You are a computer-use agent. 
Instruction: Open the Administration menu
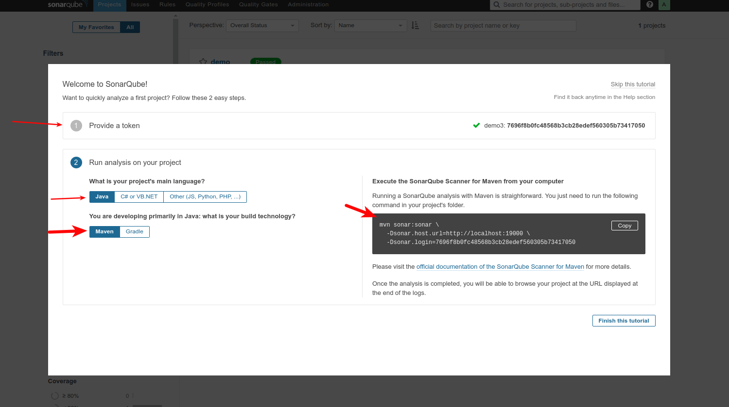point(308,4)
